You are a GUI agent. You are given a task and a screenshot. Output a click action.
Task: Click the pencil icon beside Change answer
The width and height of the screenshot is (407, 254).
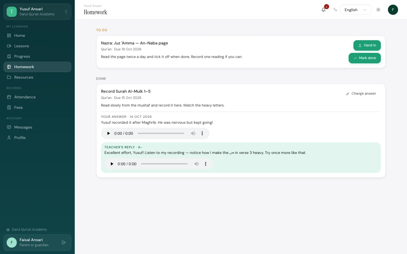(x=347, y=94)
